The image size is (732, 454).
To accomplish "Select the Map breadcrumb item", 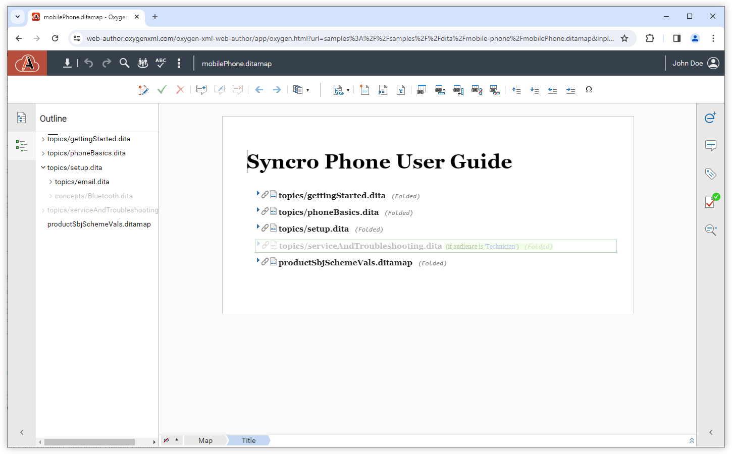I will point(205,440).
